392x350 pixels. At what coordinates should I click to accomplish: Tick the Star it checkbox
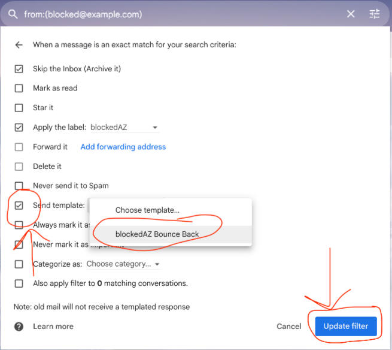tap(19, 108)
